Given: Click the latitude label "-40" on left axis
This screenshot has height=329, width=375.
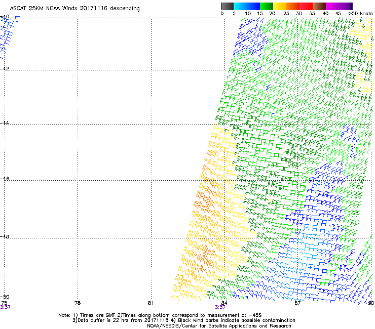Looking at the screenshot, I should coord(5,17).
